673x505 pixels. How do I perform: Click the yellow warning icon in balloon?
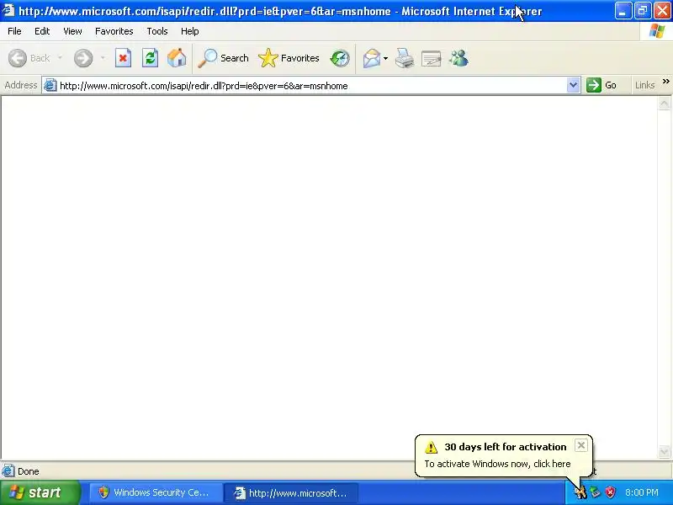431,447
